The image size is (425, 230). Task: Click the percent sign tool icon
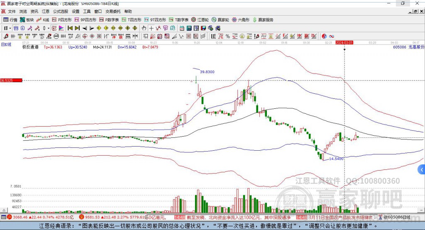(x=228, y=37)
